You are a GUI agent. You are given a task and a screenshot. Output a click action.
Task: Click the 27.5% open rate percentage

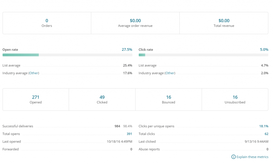point(127,50)
